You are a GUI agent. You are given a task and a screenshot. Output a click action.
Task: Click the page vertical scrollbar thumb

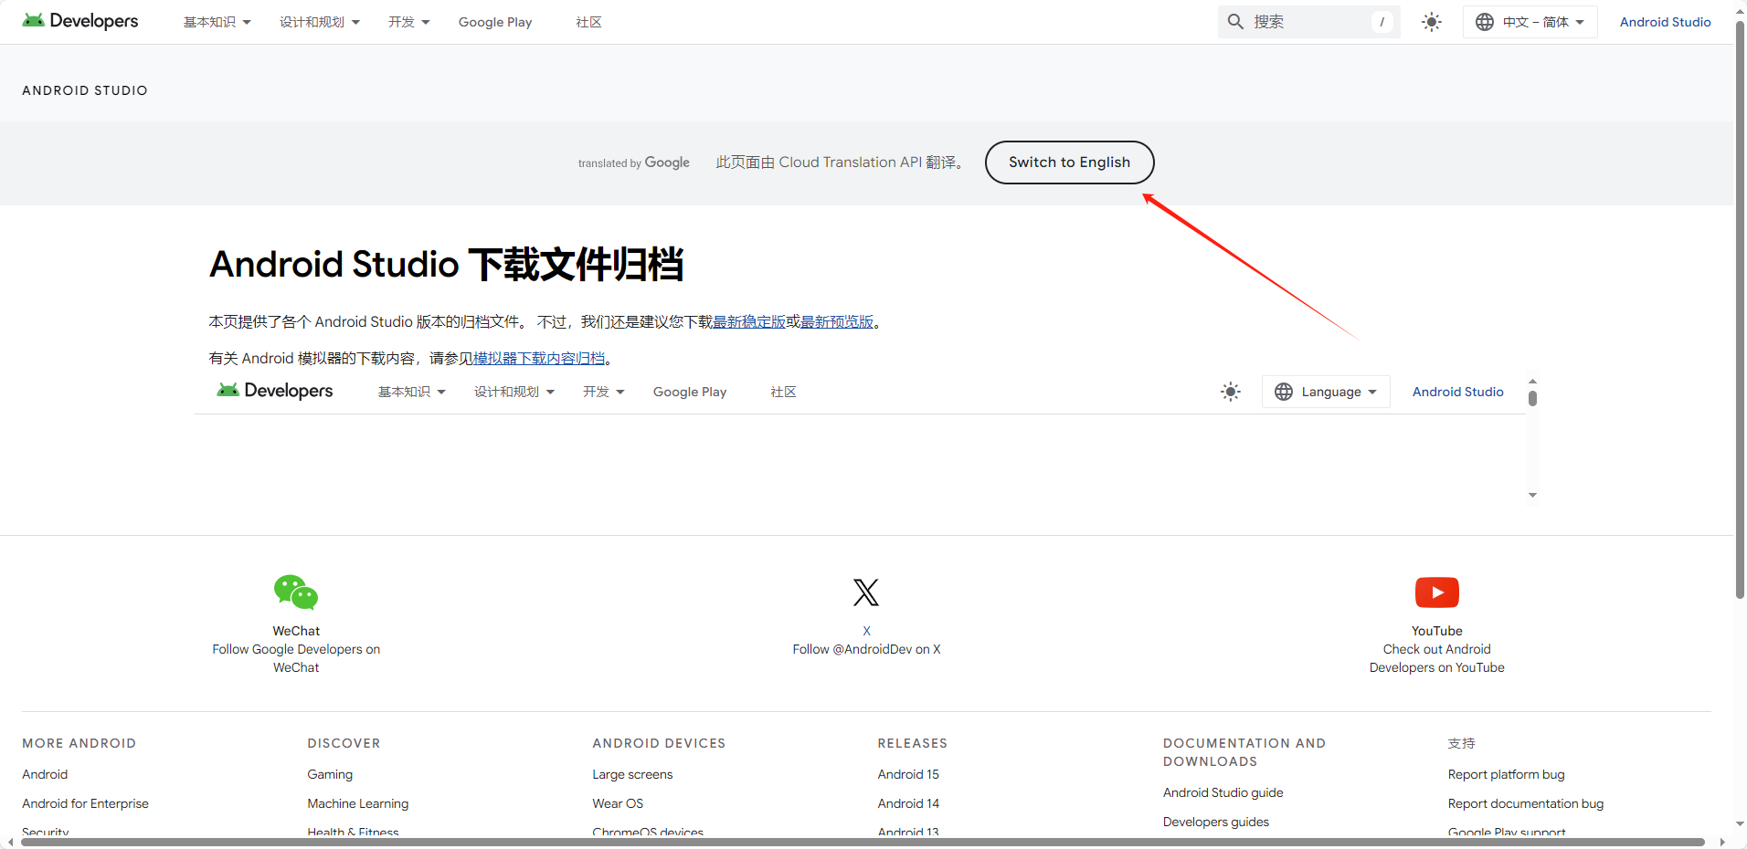1740,310
